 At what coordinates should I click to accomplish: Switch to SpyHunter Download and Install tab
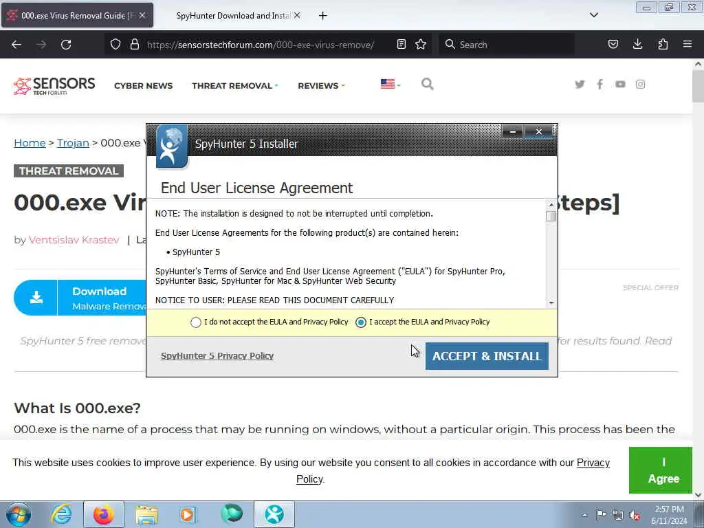pyautogui.click(x=232, y=16)
